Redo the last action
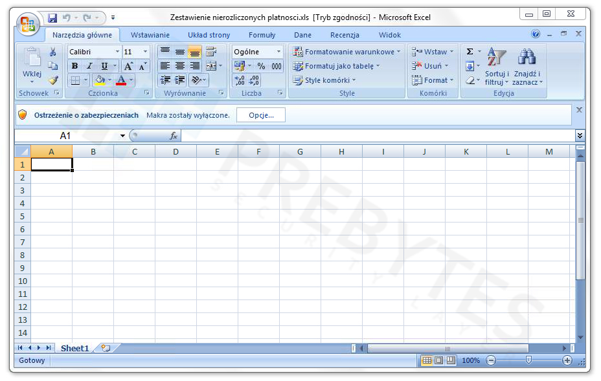This screenshot has width=601, height=381. [x=87, y=17]
